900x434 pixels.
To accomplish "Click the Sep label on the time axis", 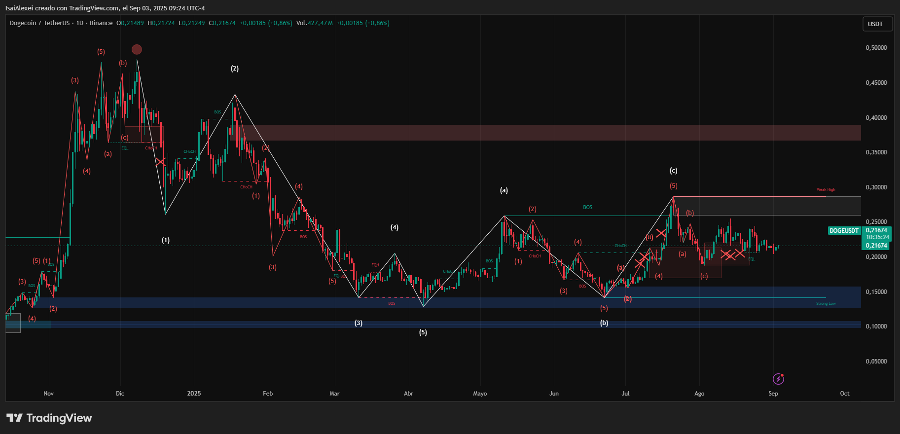I will coord(773,394).
